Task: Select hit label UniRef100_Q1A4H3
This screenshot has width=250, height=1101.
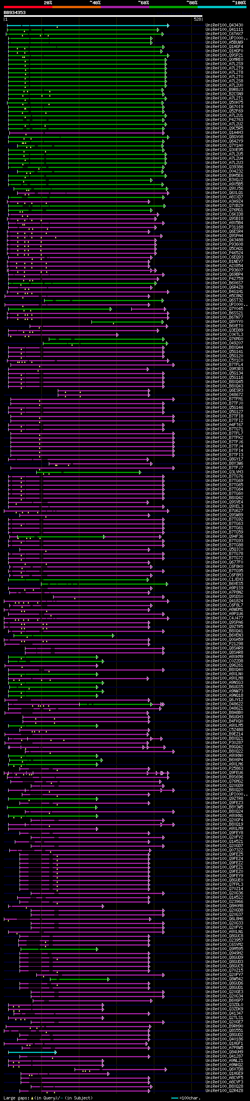Action: [x=224, y=133]
